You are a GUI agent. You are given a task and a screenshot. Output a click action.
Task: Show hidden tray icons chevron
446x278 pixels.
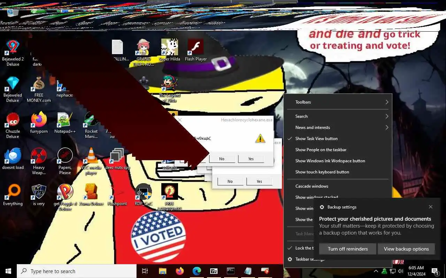pyautogui.click(x=376, y=271)
